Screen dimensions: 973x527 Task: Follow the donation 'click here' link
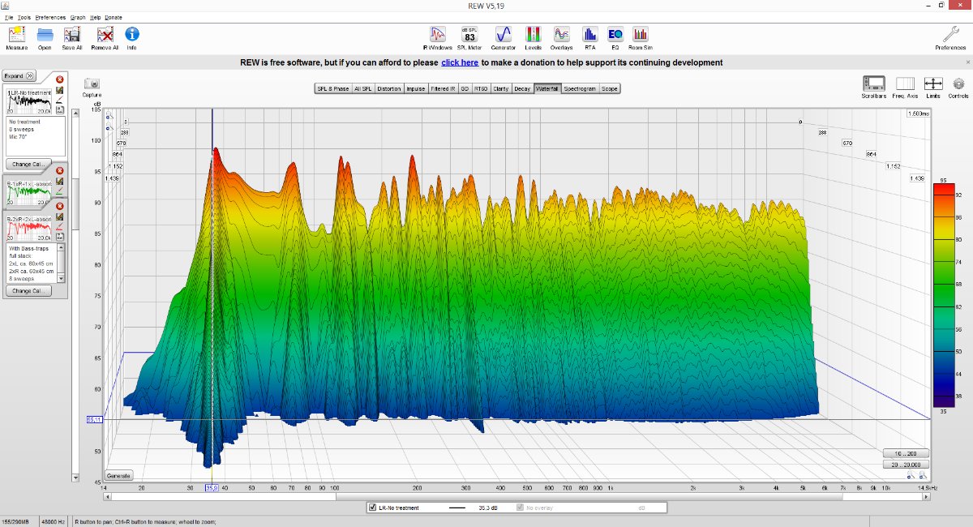pyautogui.click(x=459, y=62)
